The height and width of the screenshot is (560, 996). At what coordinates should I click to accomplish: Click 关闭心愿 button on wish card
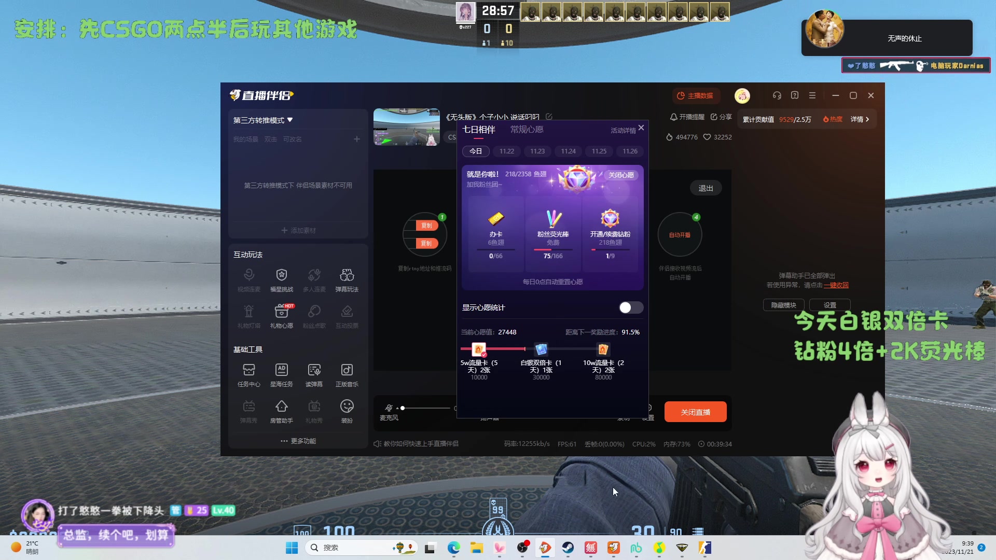pyautogui.click(x=621, y=175)
